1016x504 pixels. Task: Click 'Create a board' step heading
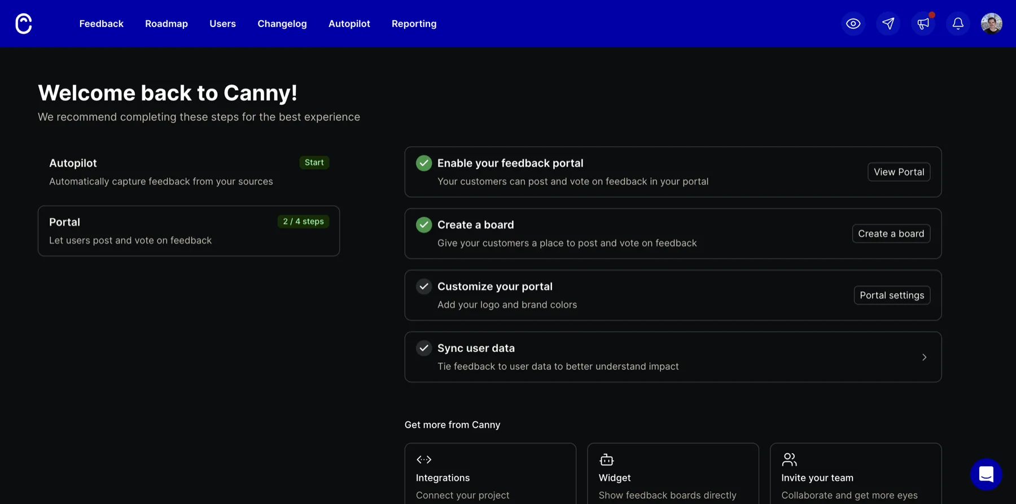click(x=475, y=224)
